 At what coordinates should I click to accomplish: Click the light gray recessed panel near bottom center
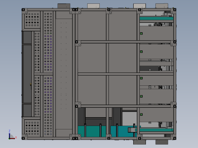[x=129, y=119]
